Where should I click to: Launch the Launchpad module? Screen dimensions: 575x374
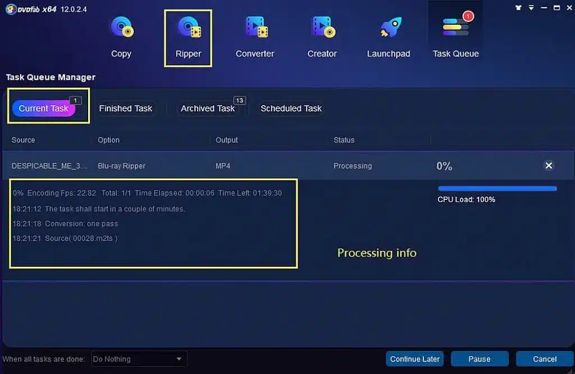click(389, 34)
